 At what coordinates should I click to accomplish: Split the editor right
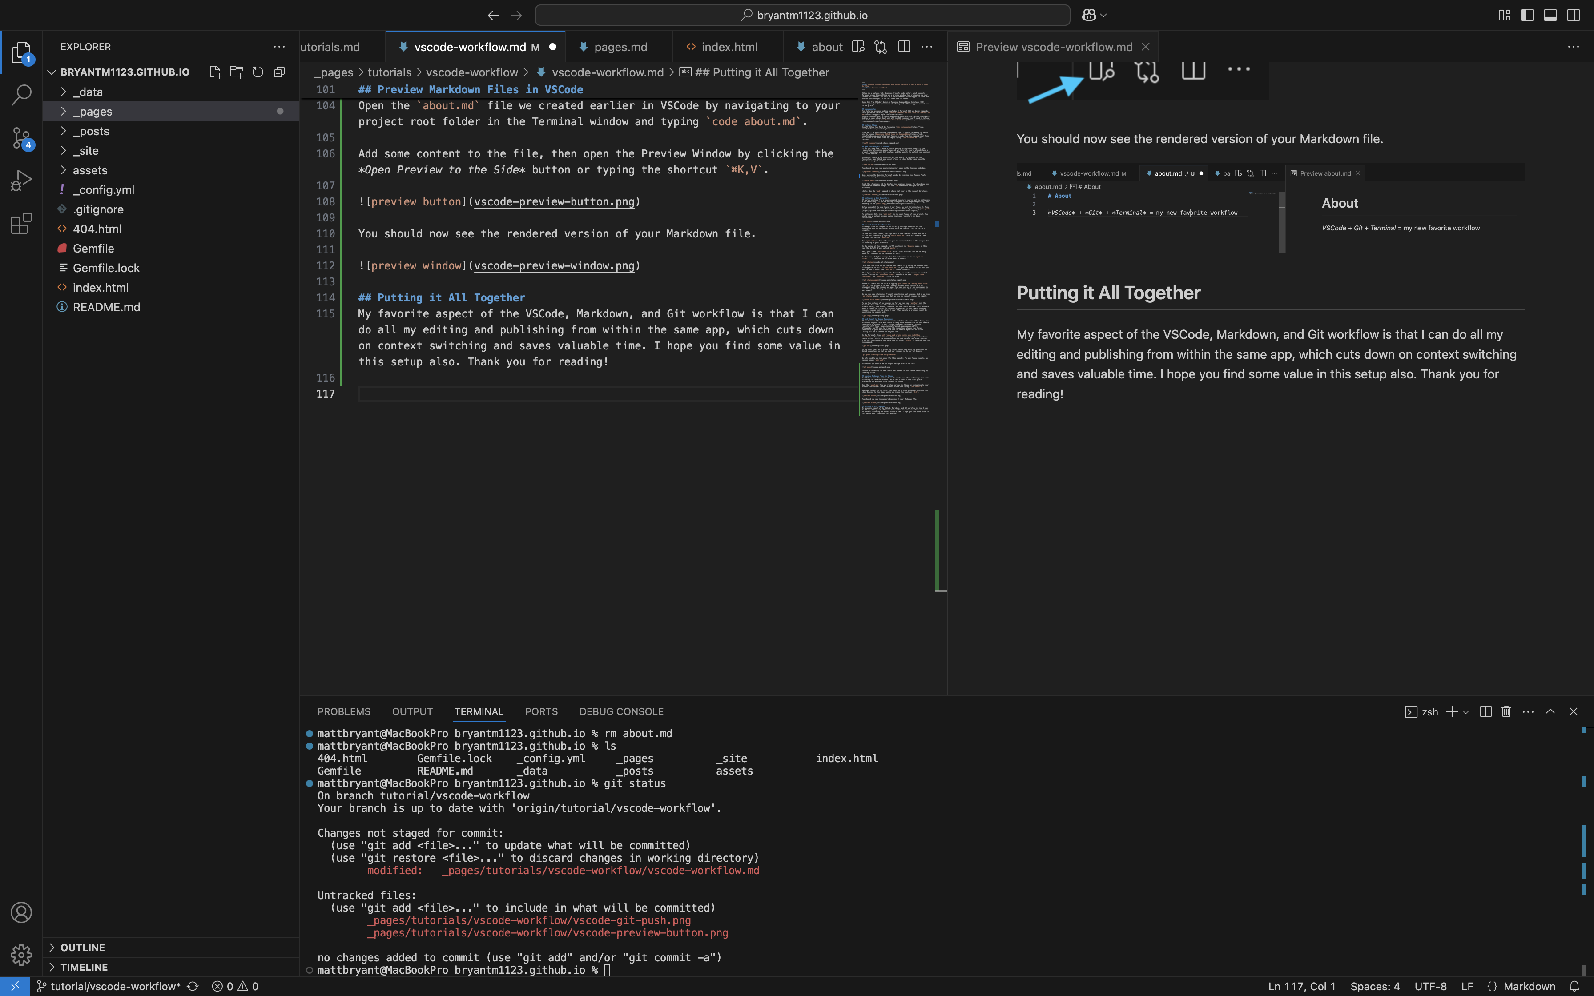pyautogui.click(x=904, y=47)
